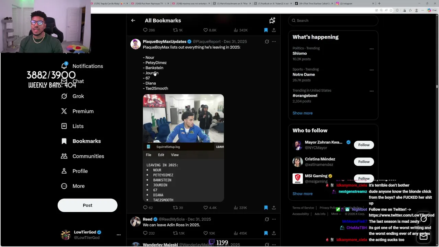
Task: Open the PlaqueBoyMax stream image thumbnail
Action: [183, 148]
